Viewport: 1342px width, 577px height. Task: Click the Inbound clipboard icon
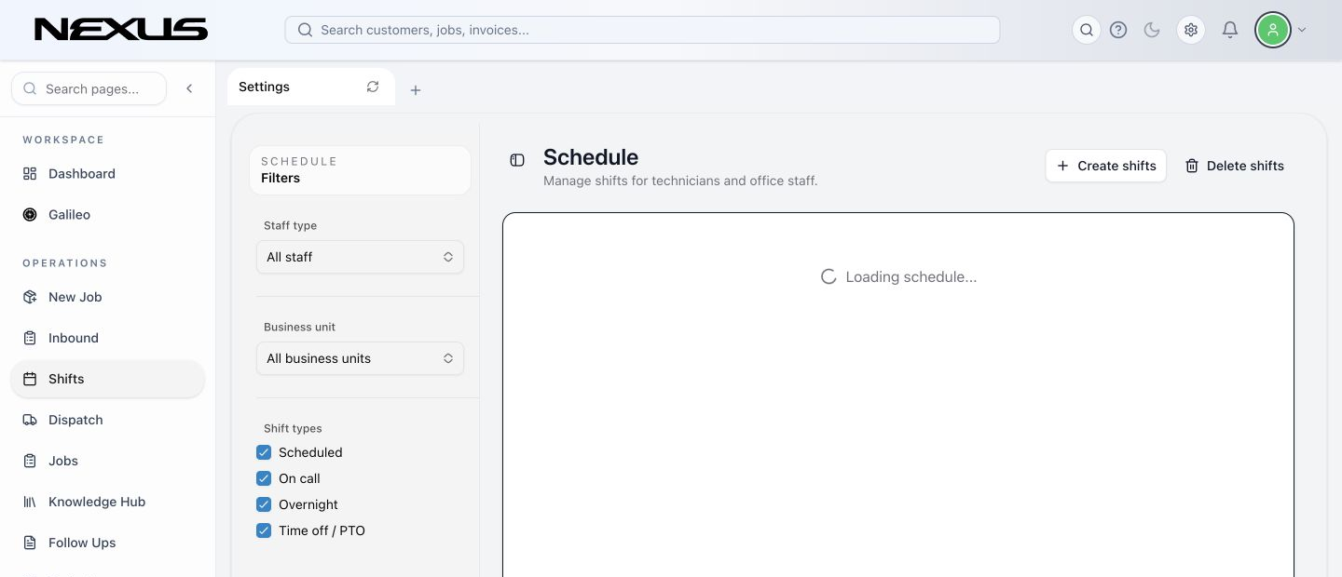pos(30,338)
